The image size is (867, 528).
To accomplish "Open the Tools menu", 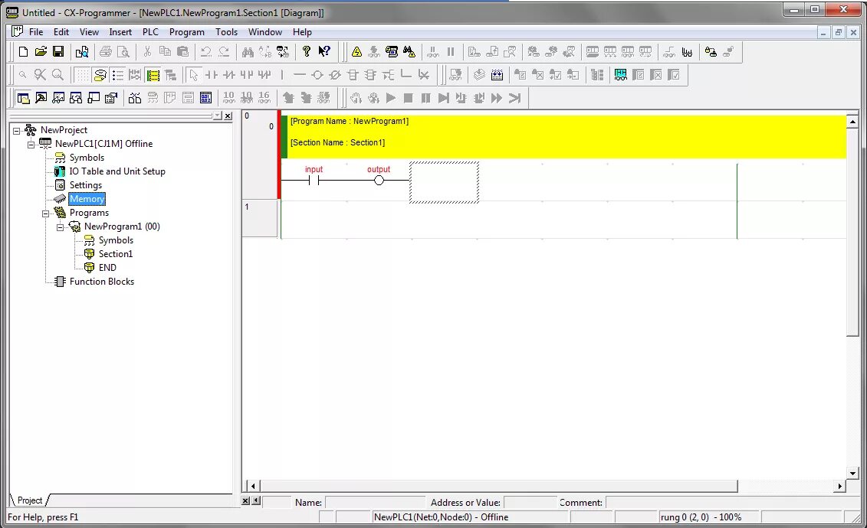I will (x=226, y=32).
